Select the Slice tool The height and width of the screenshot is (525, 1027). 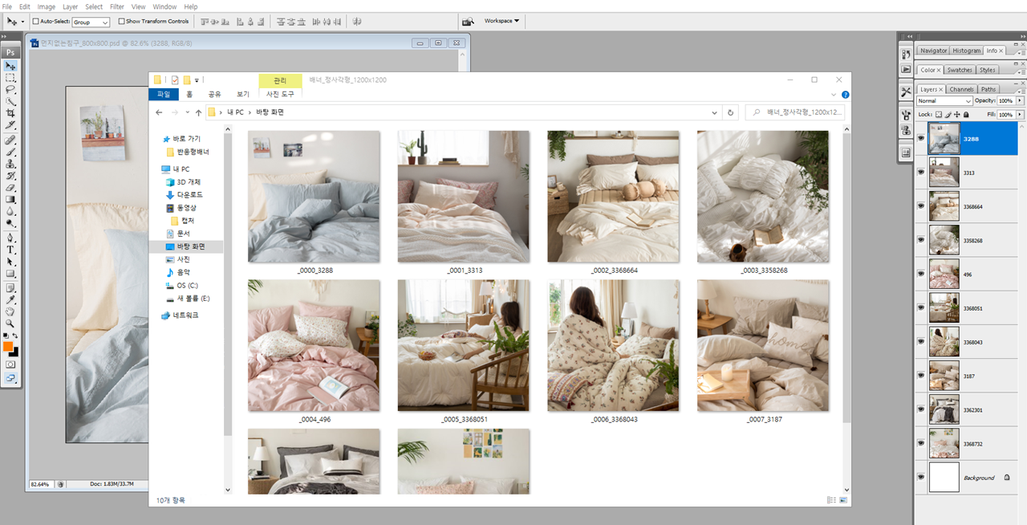[11, 125]
